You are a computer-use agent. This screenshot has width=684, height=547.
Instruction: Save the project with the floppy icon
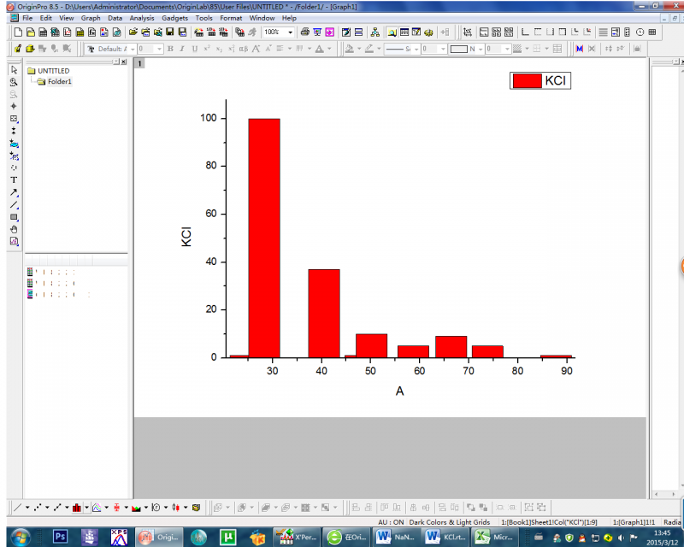pos(170,32)
